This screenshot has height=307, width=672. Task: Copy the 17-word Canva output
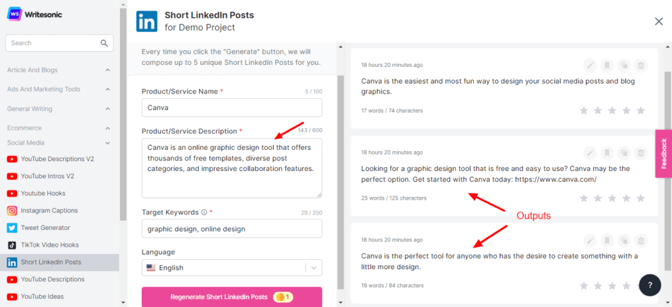624,65
